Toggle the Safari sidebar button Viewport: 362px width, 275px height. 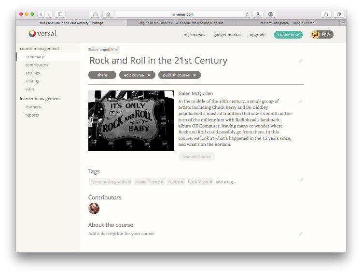point(60,14)
